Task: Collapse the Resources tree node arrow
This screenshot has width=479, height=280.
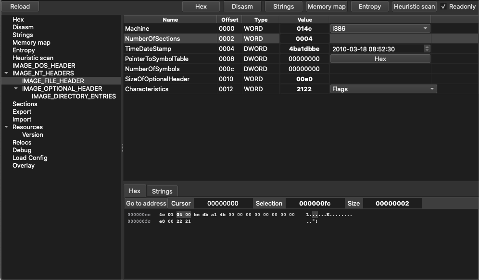Action: coord(6,127)
